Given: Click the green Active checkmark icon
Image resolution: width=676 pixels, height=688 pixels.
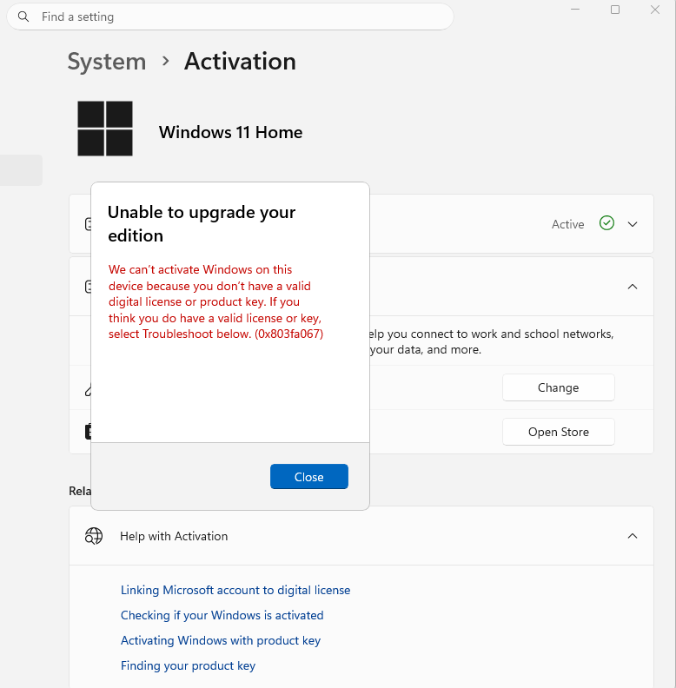Looking at the screenshot, I should point(606,223).
